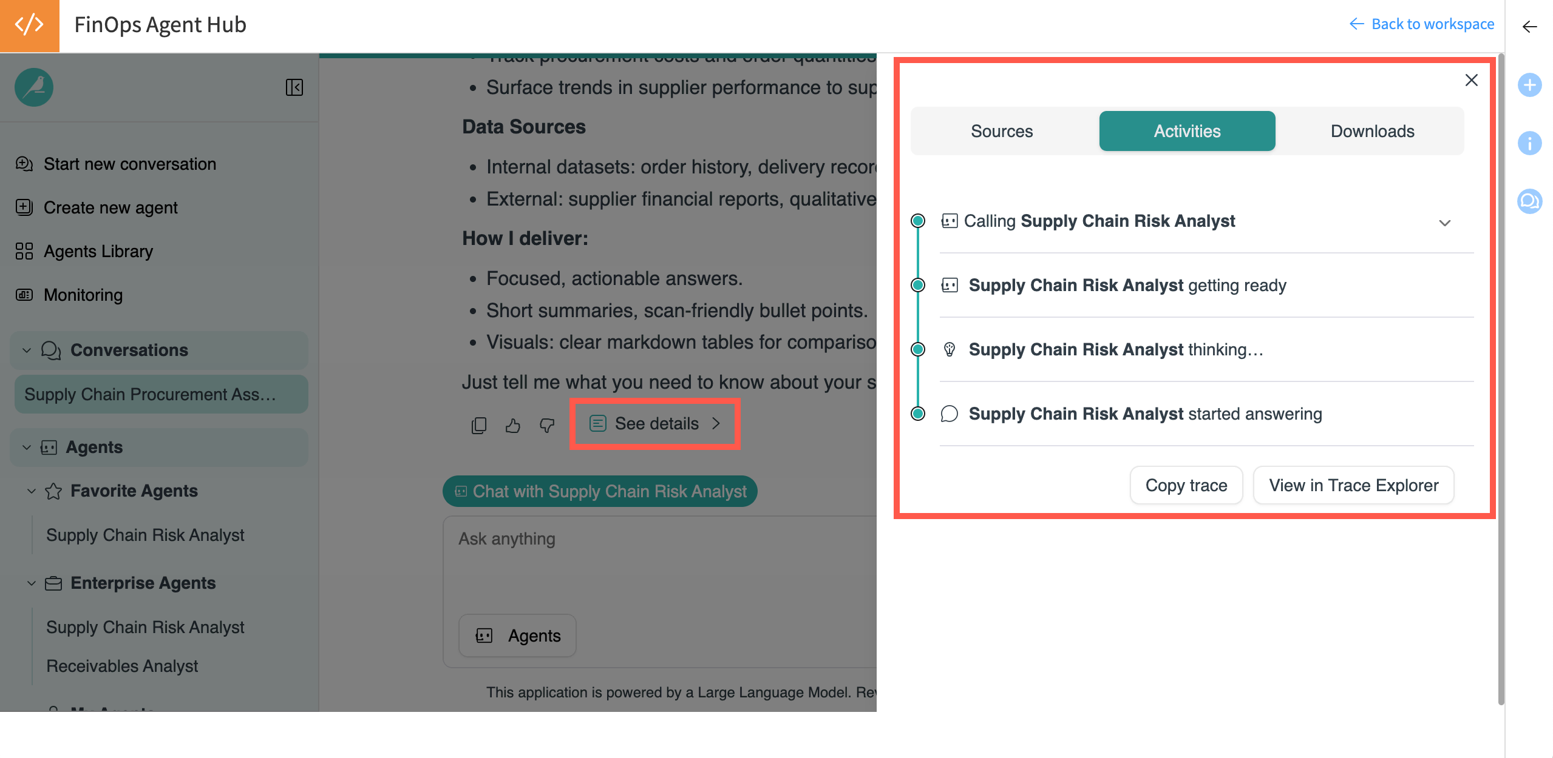Open the chat bubbles icon on right rail
Screen dimensions: 1553x758
tap(1529, 201)
